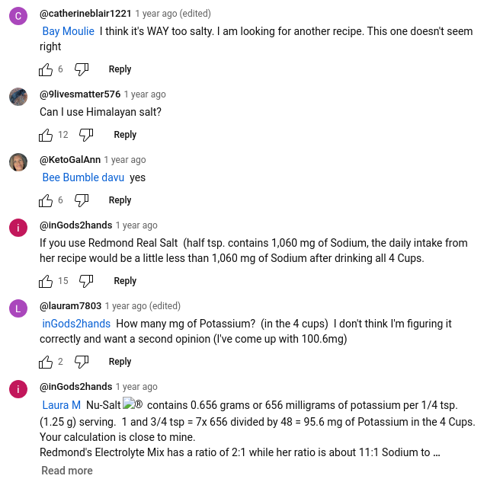Like catherineblair1221's too salty comment
The image size is (487, 479).
click(46, 69)
